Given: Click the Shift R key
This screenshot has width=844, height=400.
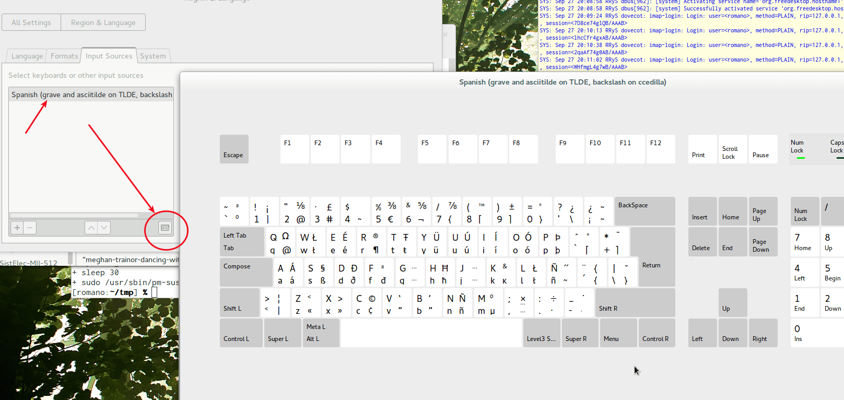Looking at the screenshot, I should click(x=635, y=302).
